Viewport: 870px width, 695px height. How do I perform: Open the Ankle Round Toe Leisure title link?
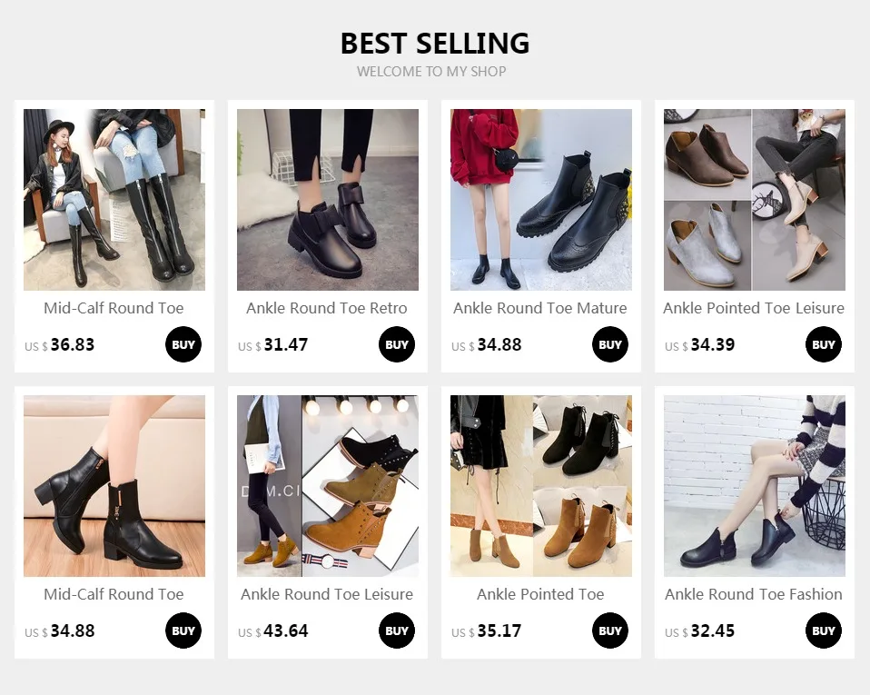(327, 594)
